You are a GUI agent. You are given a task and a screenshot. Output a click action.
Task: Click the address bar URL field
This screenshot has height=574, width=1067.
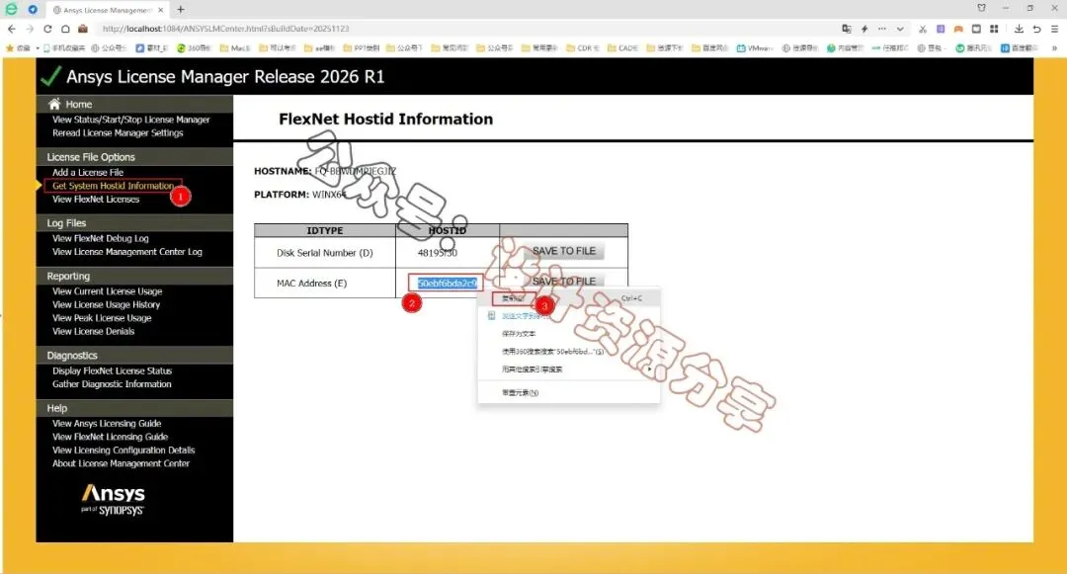pos(462,29)
